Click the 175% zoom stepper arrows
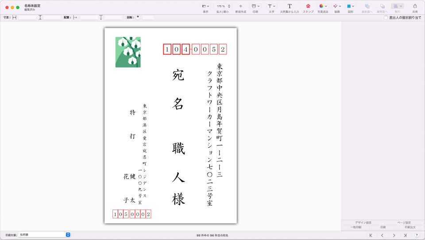Screen dimensions: 425x240 pos(229,6)
